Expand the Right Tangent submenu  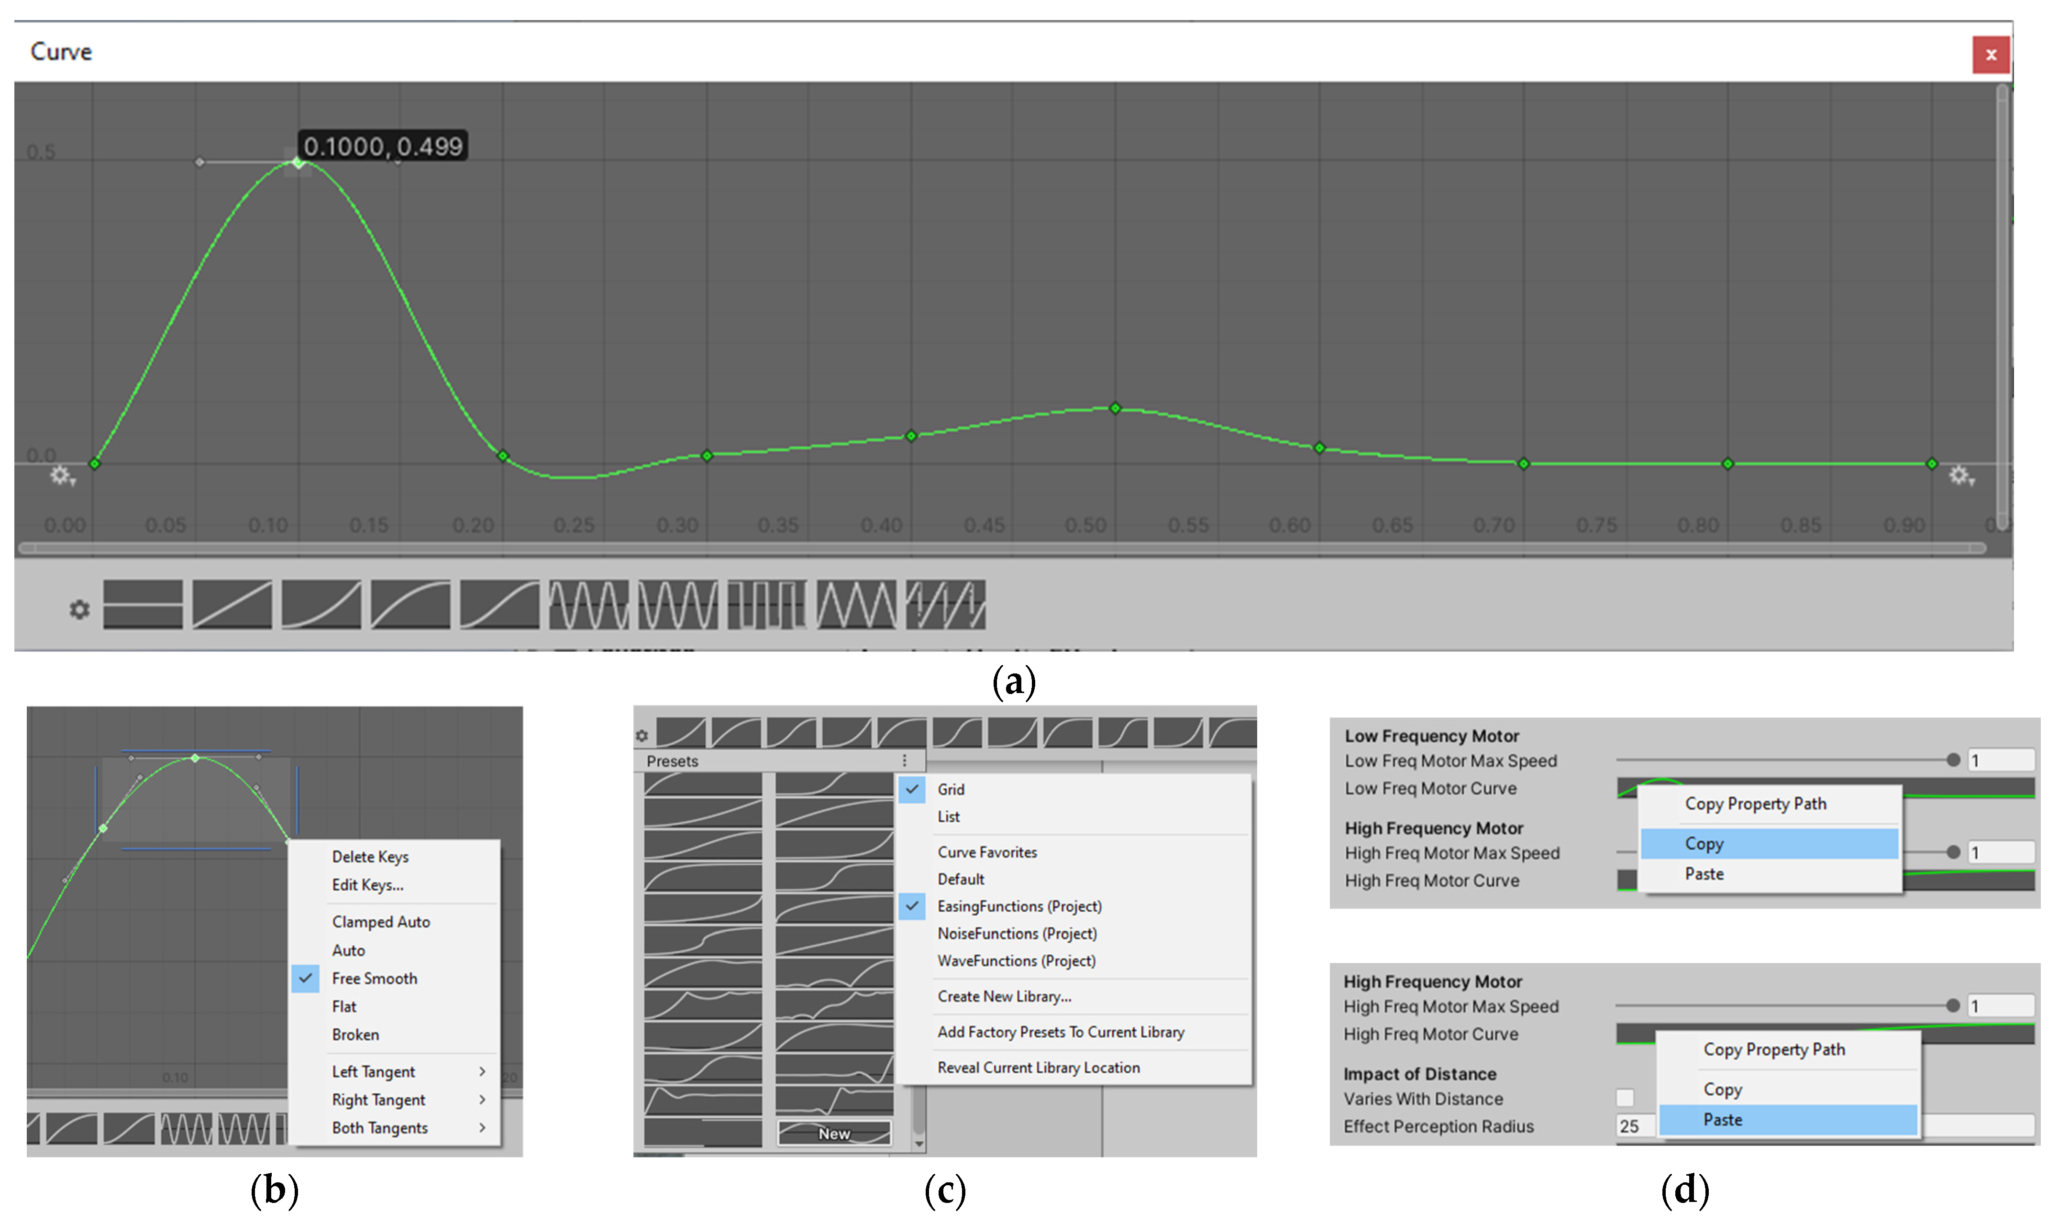coord(379,1100)
